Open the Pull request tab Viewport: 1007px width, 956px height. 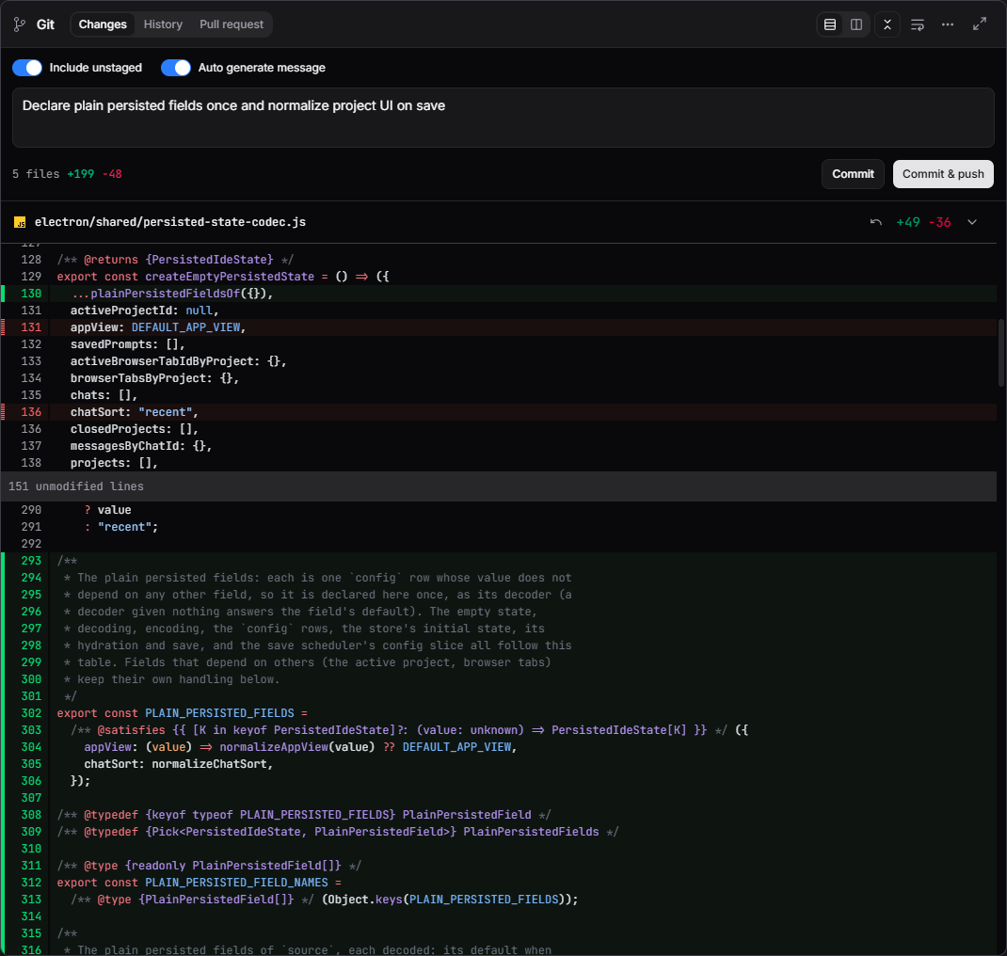tap(232, 24)
